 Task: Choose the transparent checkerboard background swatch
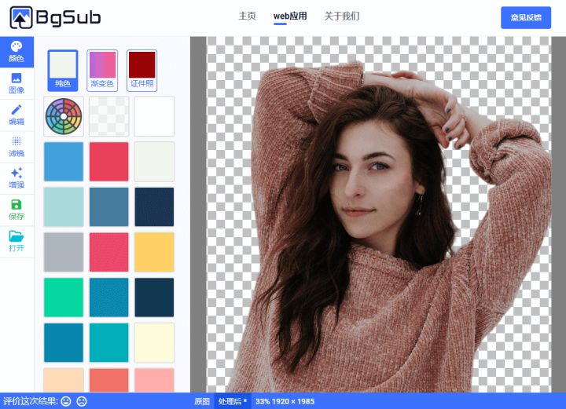coord(109,116)
